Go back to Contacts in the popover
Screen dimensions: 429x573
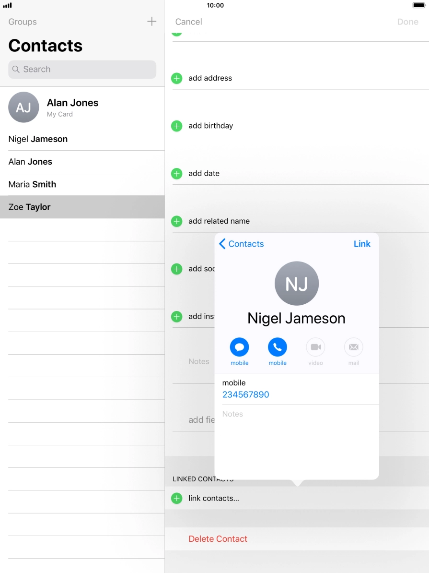pos(242,244)
